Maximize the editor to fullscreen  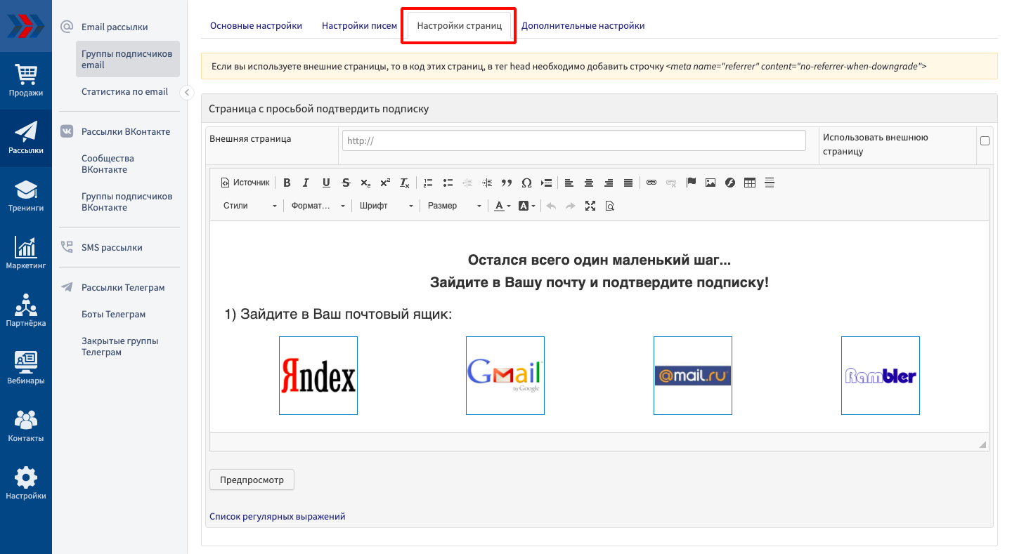[590, 206]
